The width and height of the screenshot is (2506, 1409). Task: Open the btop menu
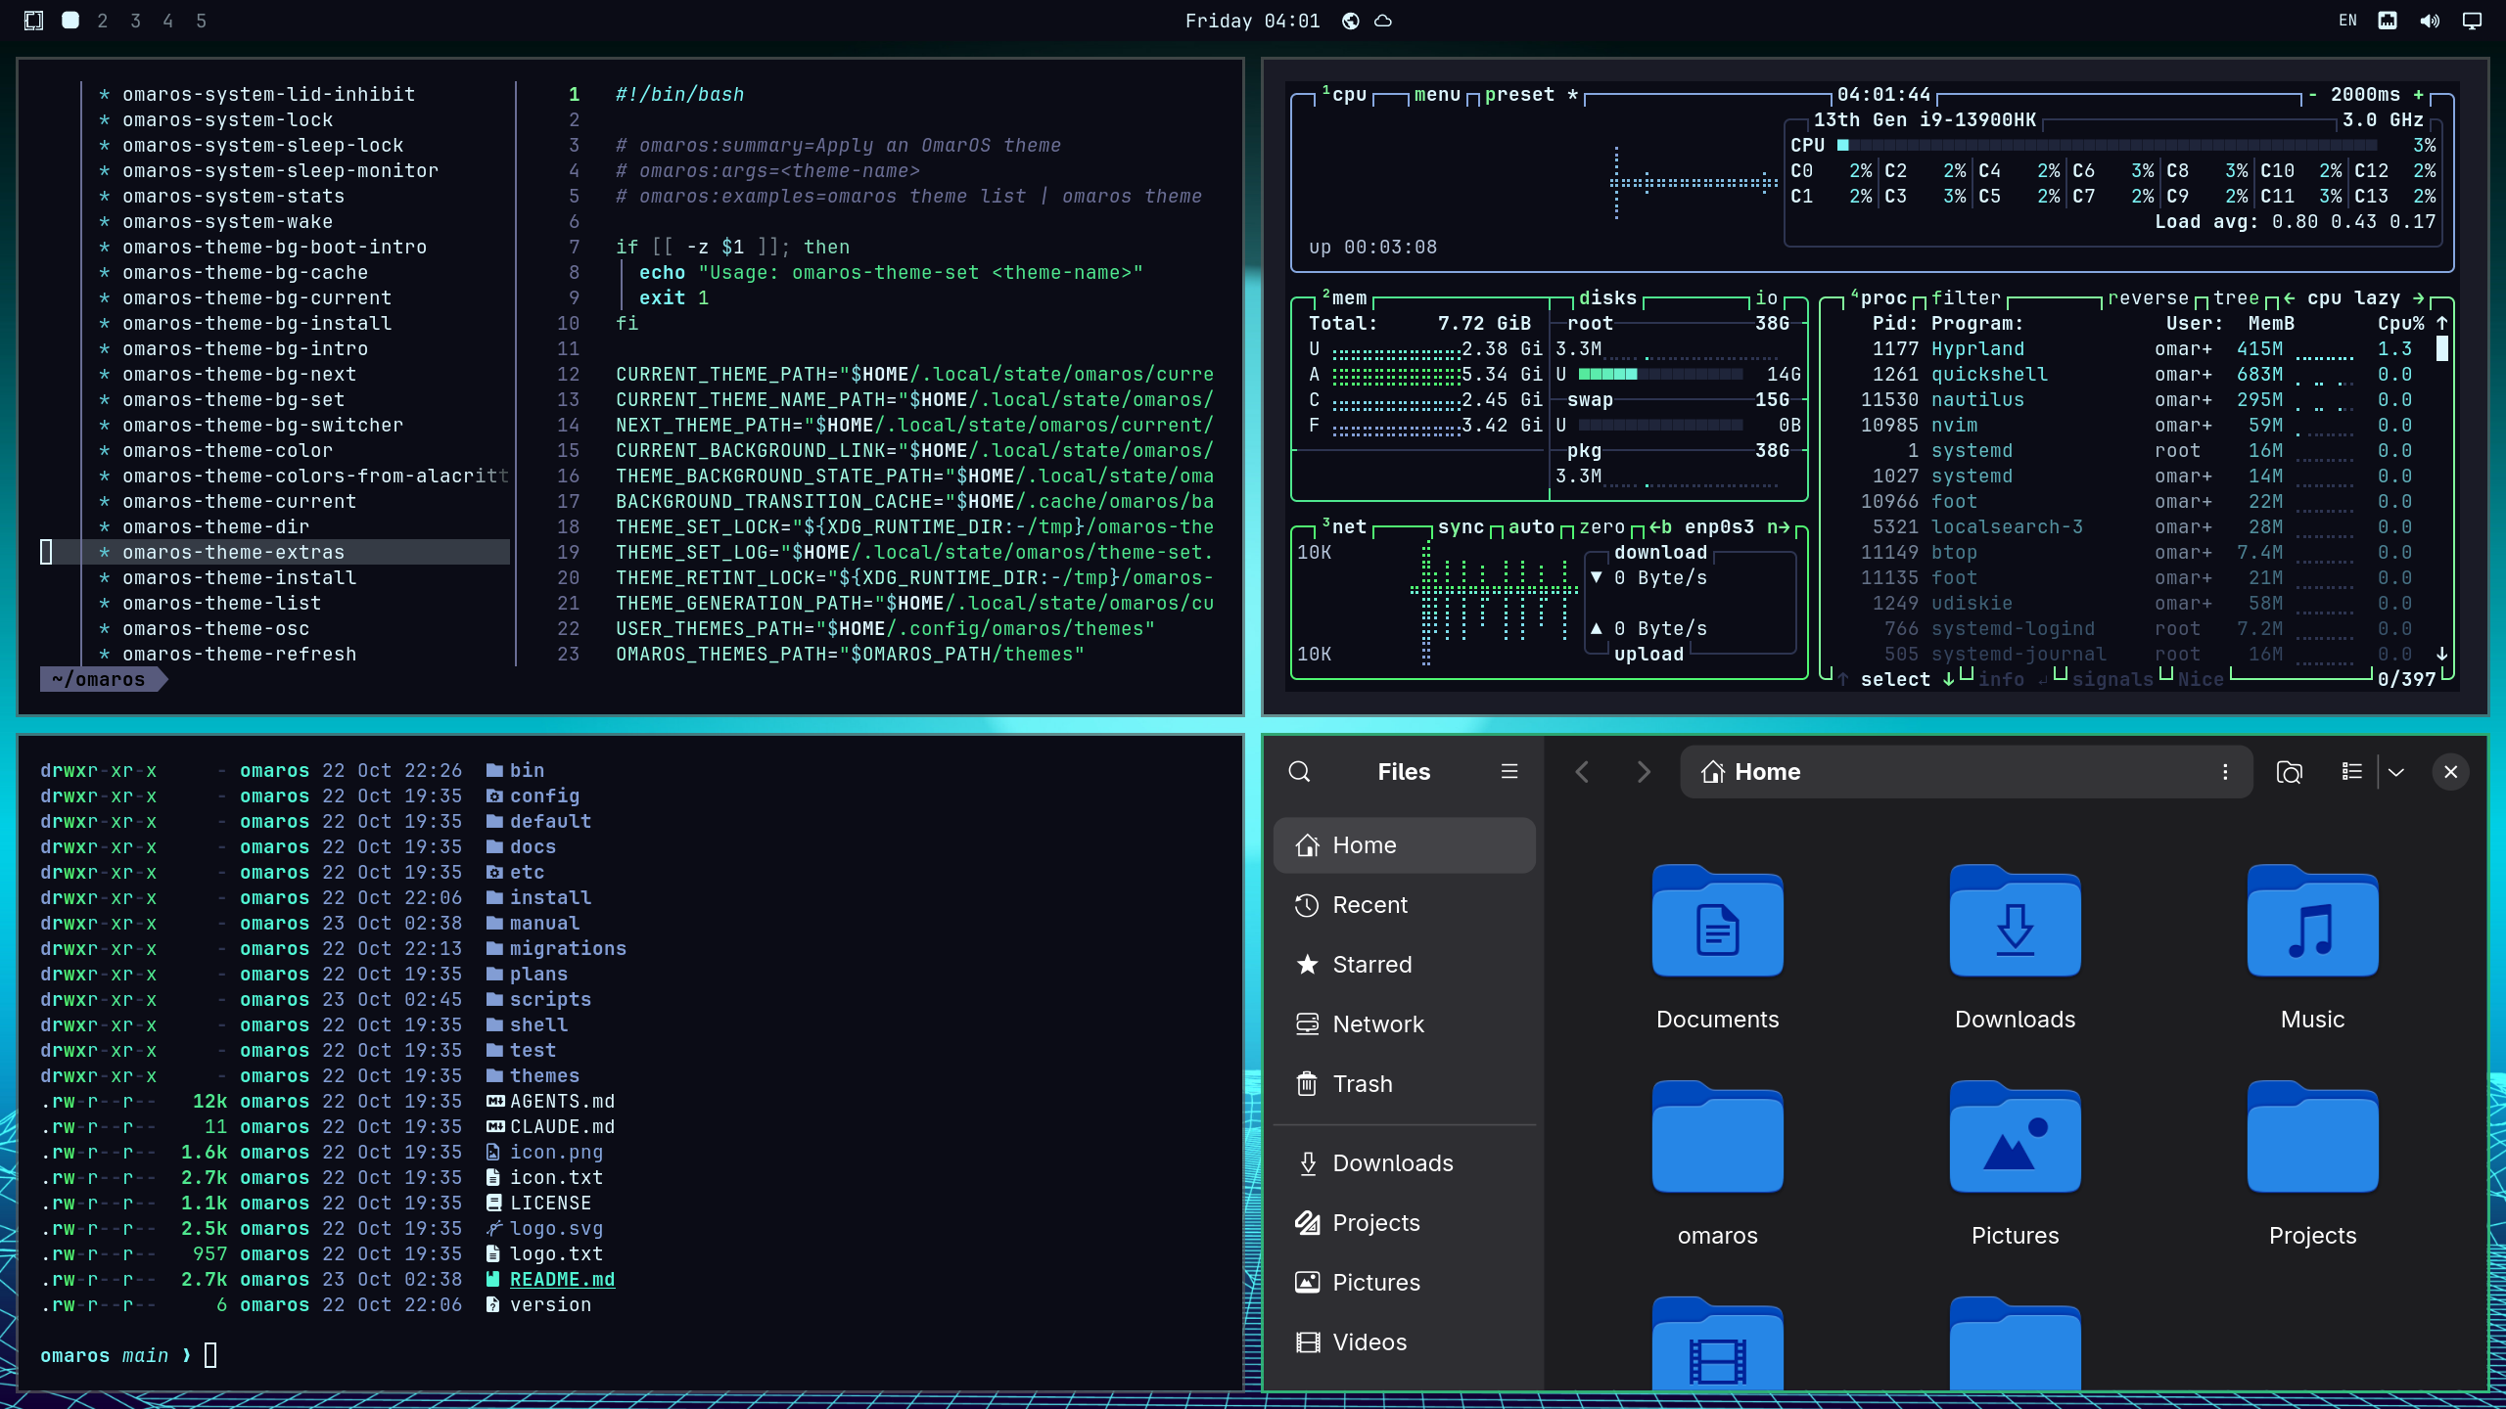pos(1437,95)
